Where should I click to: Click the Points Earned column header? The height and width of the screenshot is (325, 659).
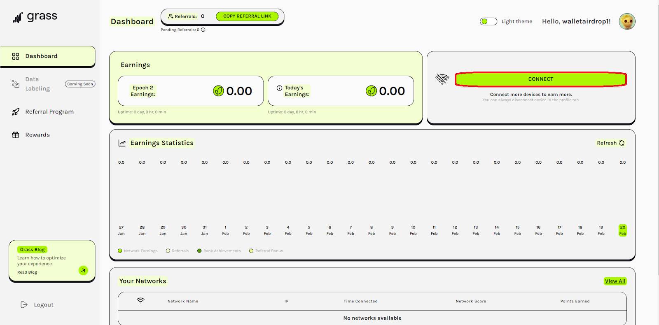pyautogui.click(x=575, y=302)
